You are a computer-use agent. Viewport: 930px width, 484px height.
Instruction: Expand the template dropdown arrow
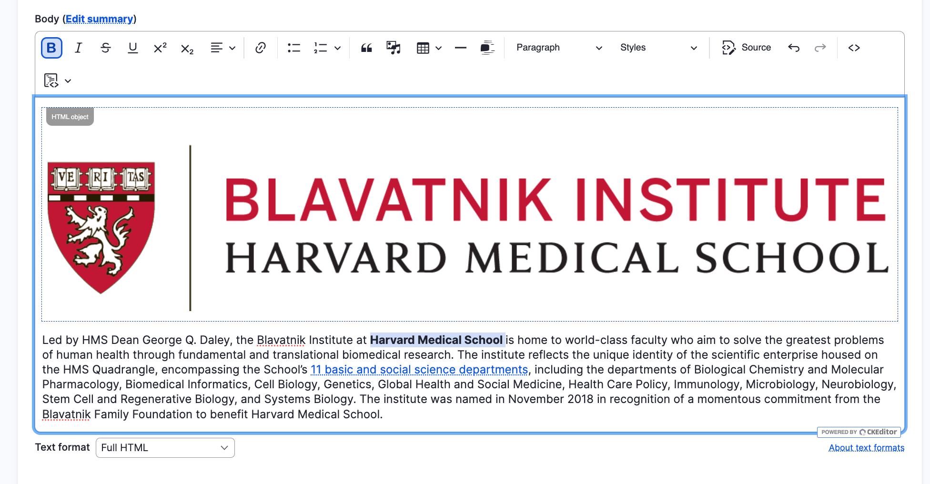[x=68, y=81]
